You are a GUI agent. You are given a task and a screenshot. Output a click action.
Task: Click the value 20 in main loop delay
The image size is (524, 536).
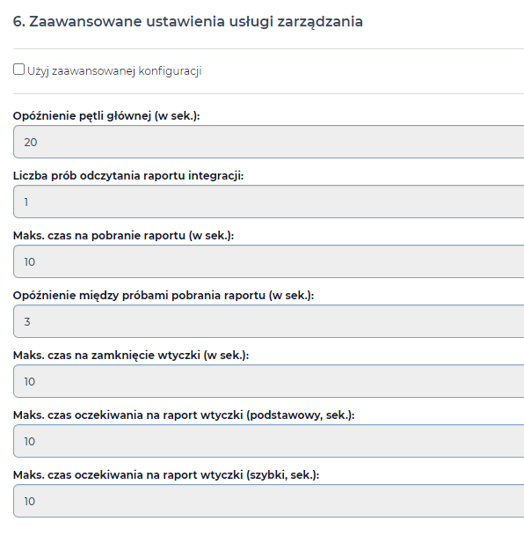(x=31, y=142)
